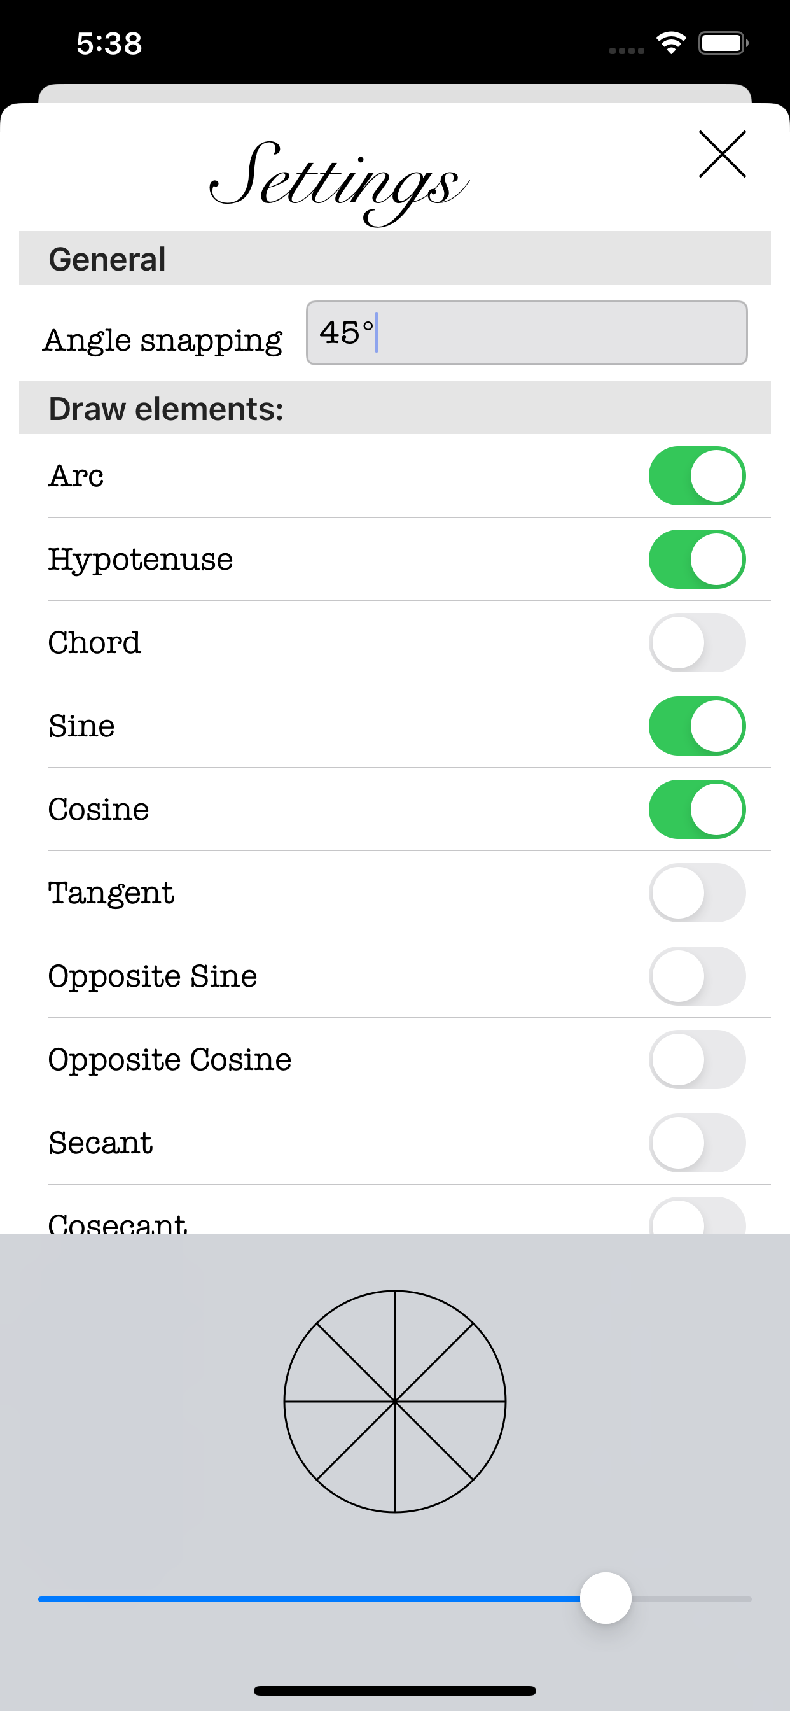Tap the circle angle snapping preview
Screen dimensions: 790x1711
point(395,1402)
